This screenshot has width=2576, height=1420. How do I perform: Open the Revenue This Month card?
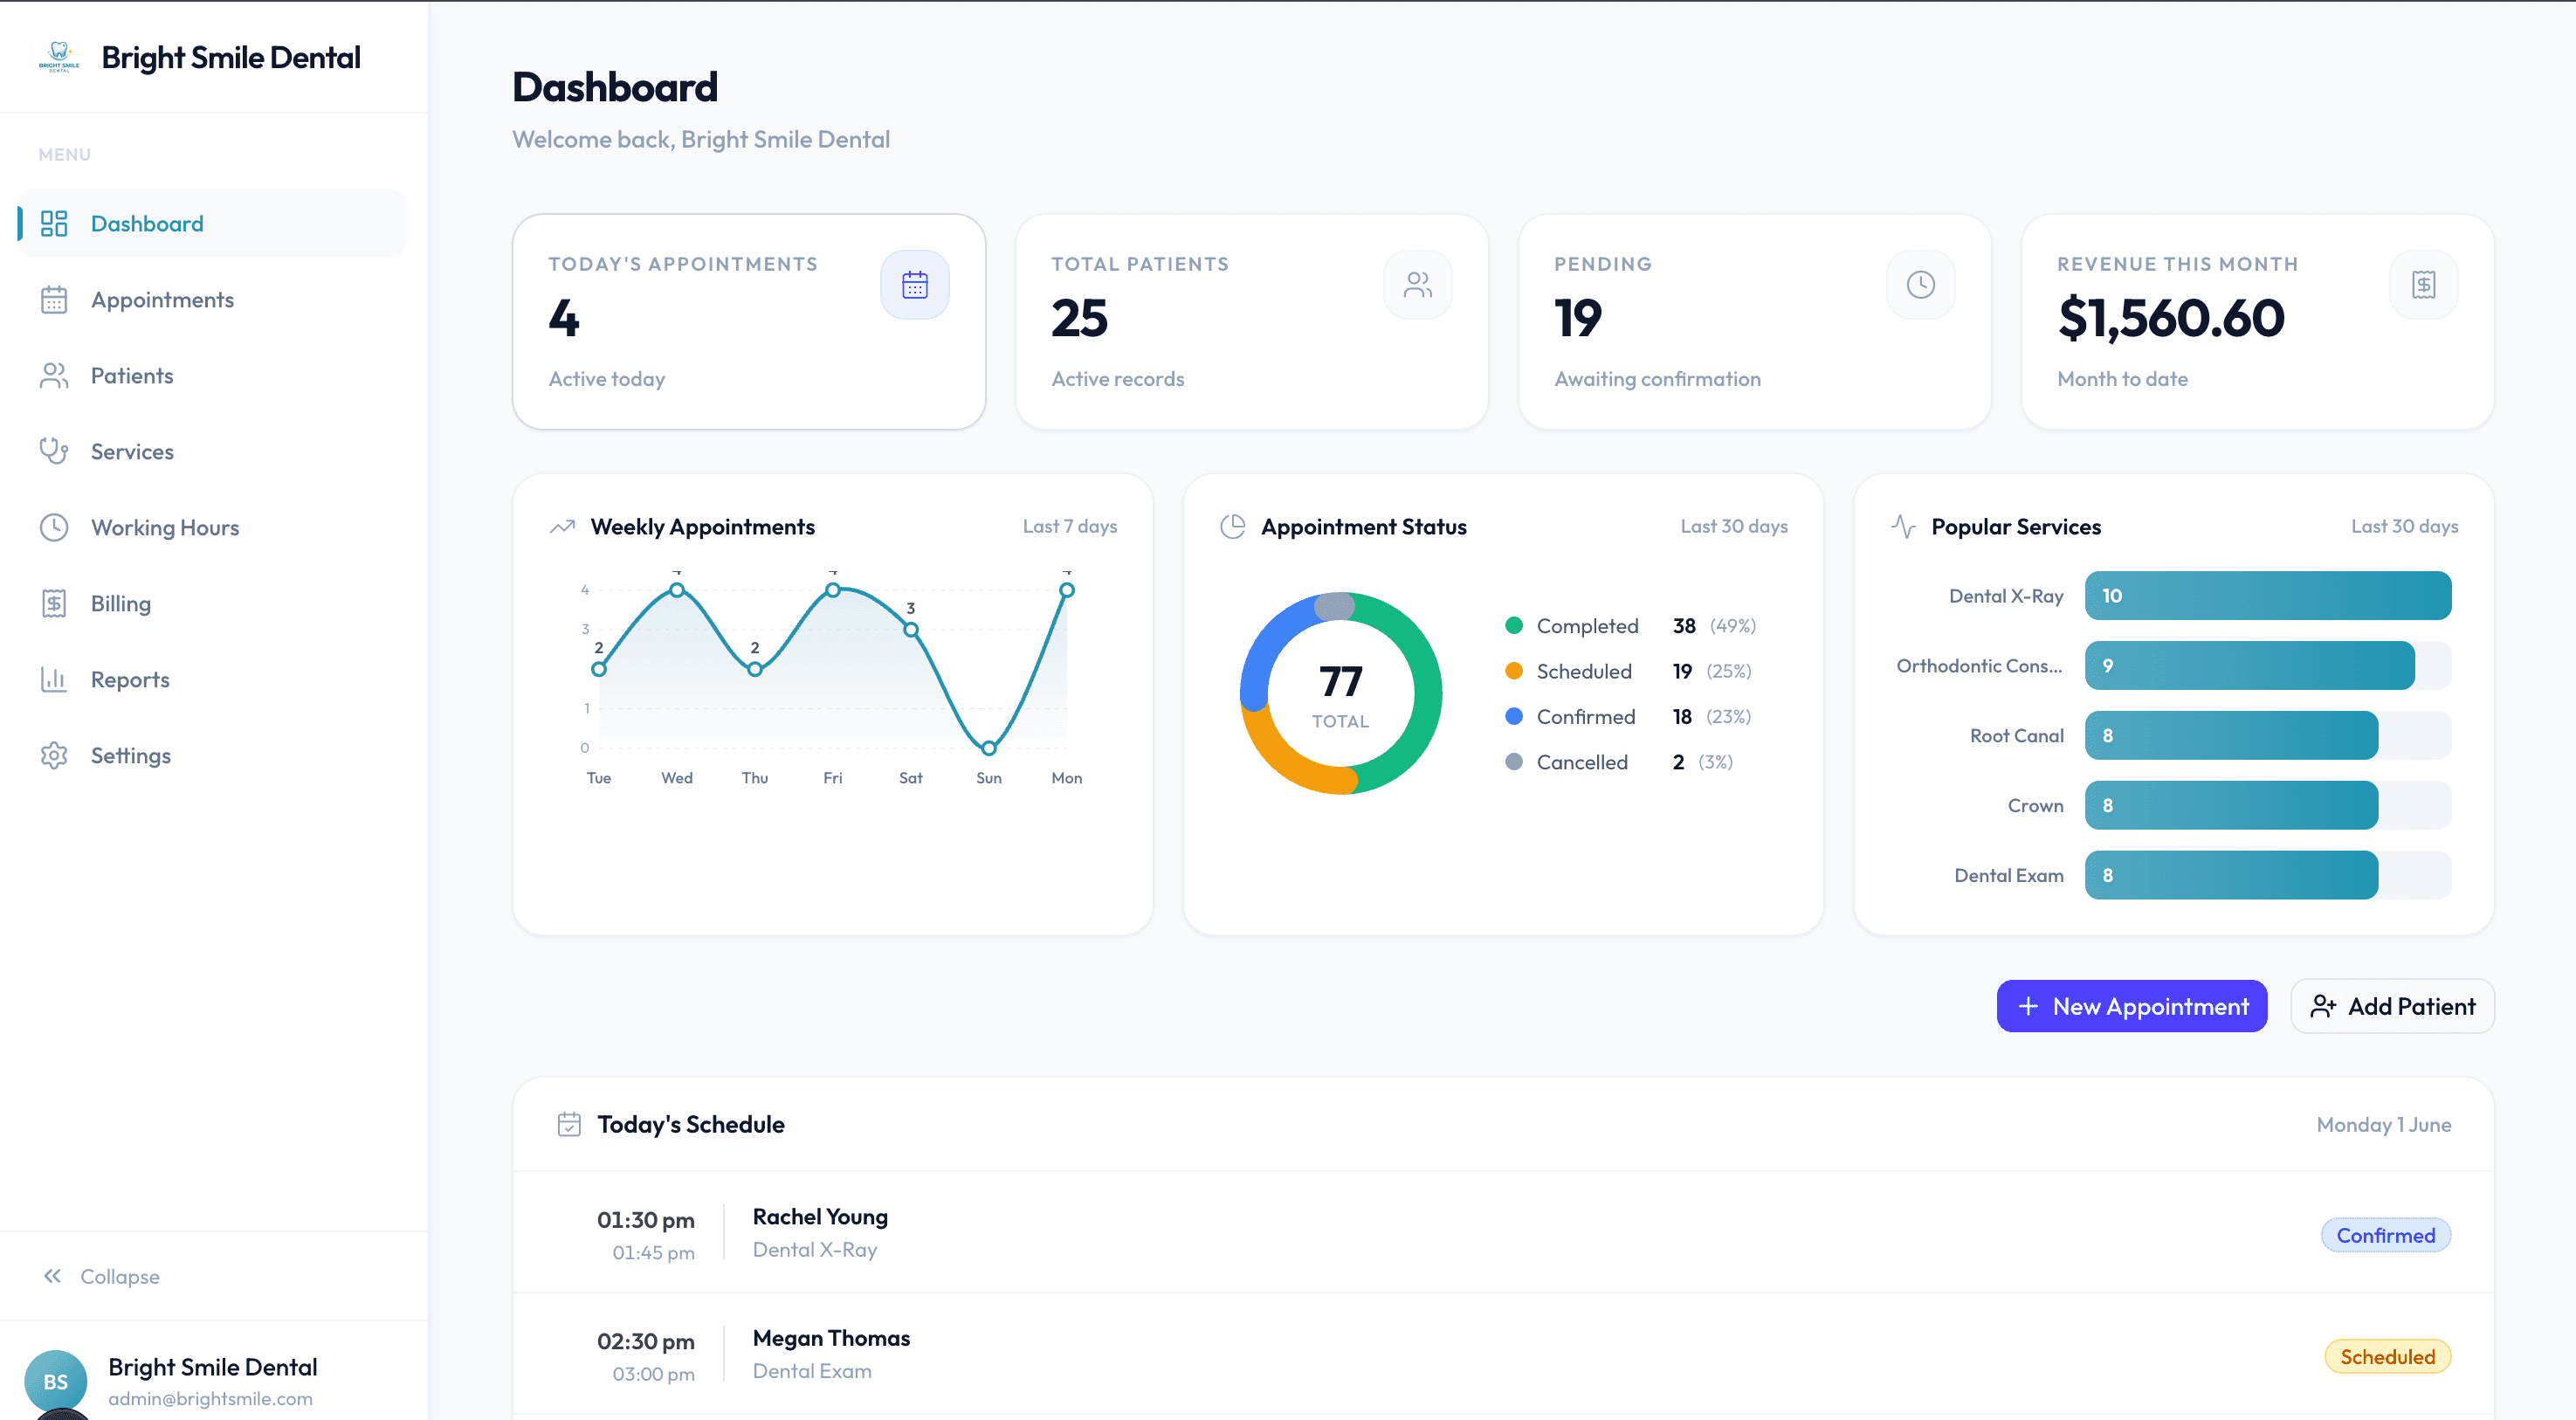tap(2258, 322)
